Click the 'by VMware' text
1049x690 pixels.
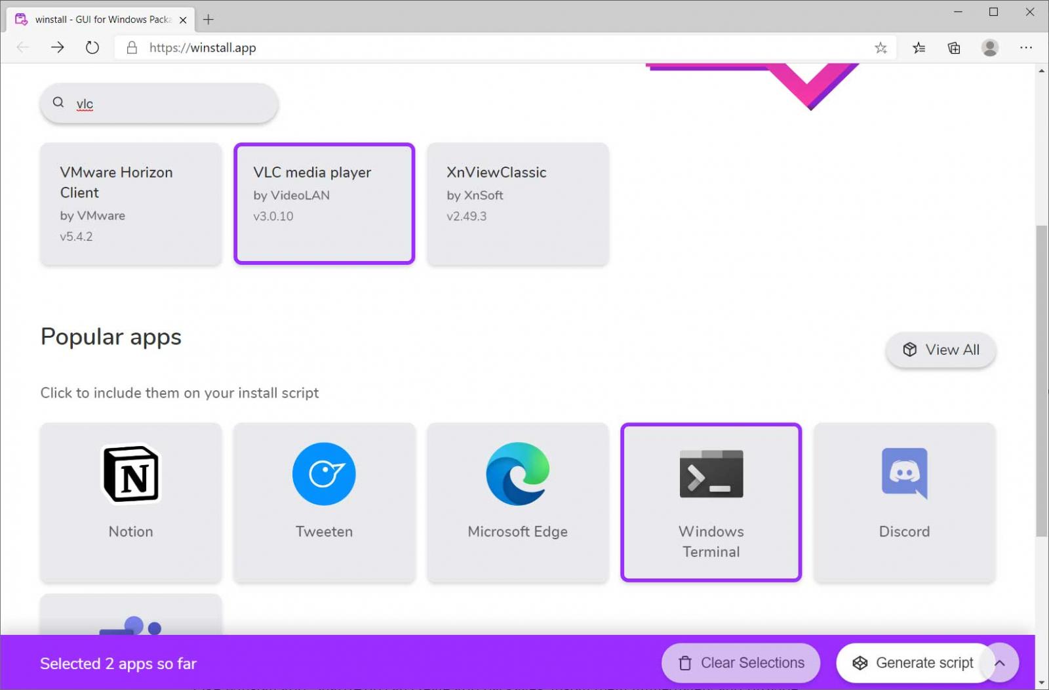point(92,216)
